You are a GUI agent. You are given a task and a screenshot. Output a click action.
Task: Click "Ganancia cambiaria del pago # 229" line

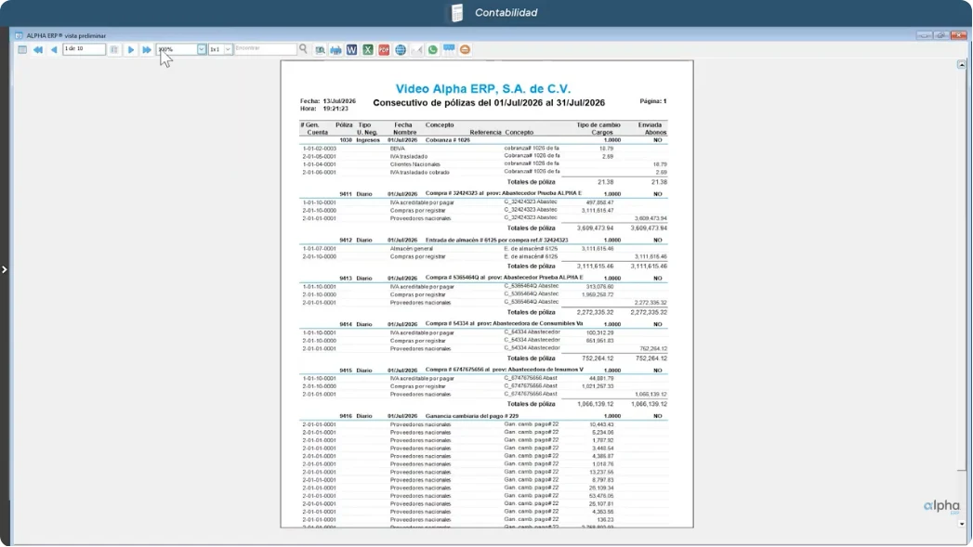[483, 416]
